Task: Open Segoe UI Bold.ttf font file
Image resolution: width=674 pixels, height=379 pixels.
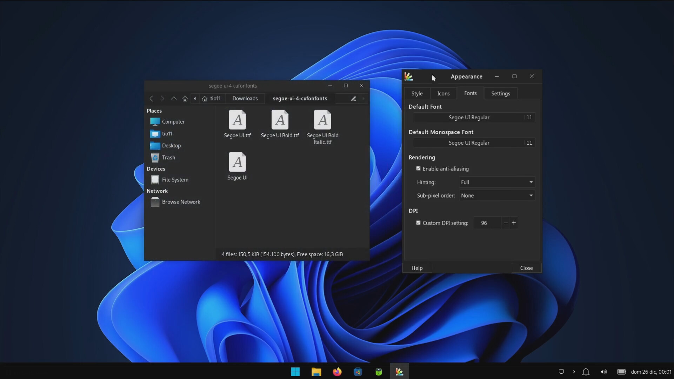Action: (x=280, y=124)
